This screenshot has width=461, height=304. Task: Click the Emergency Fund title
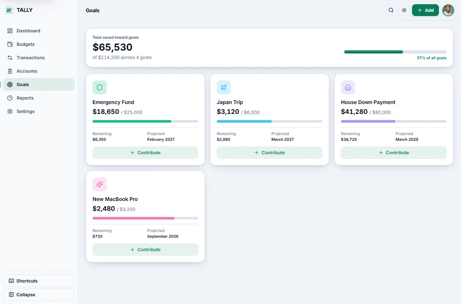click(113, 102)
